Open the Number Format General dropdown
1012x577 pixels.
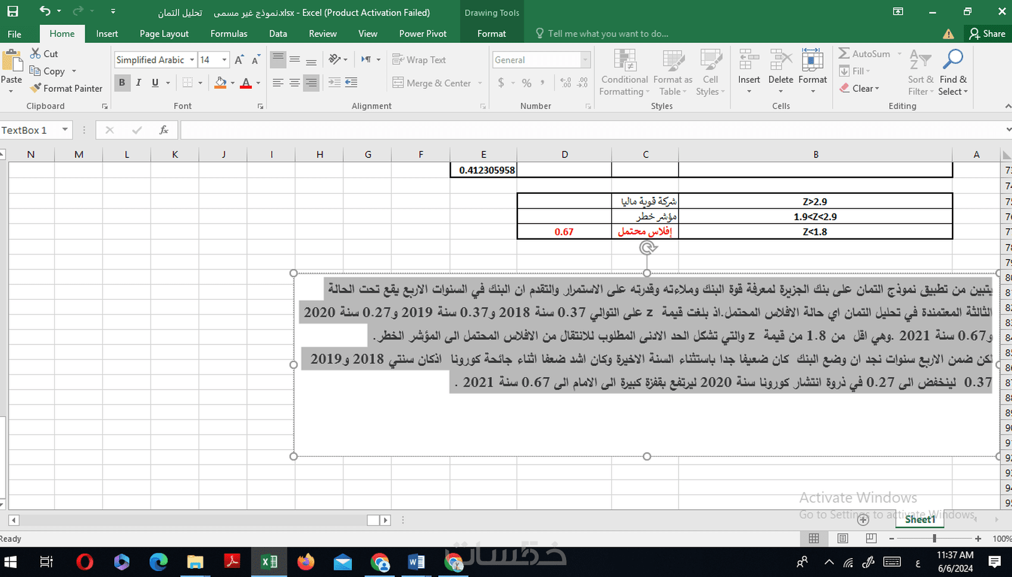pyautogui.click(x=585, y=59)
